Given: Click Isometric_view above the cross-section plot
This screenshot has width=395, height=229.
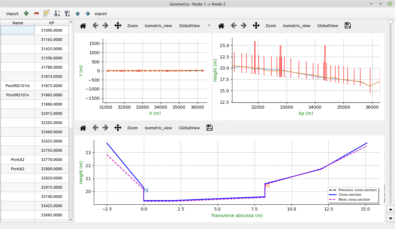Looking at the screenshot, I should [158, 128].
